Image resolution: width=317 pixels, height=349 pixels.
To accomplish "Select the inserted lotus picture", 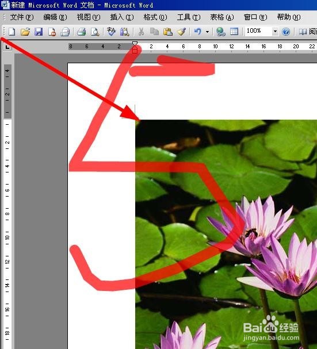I will point(226,234).
